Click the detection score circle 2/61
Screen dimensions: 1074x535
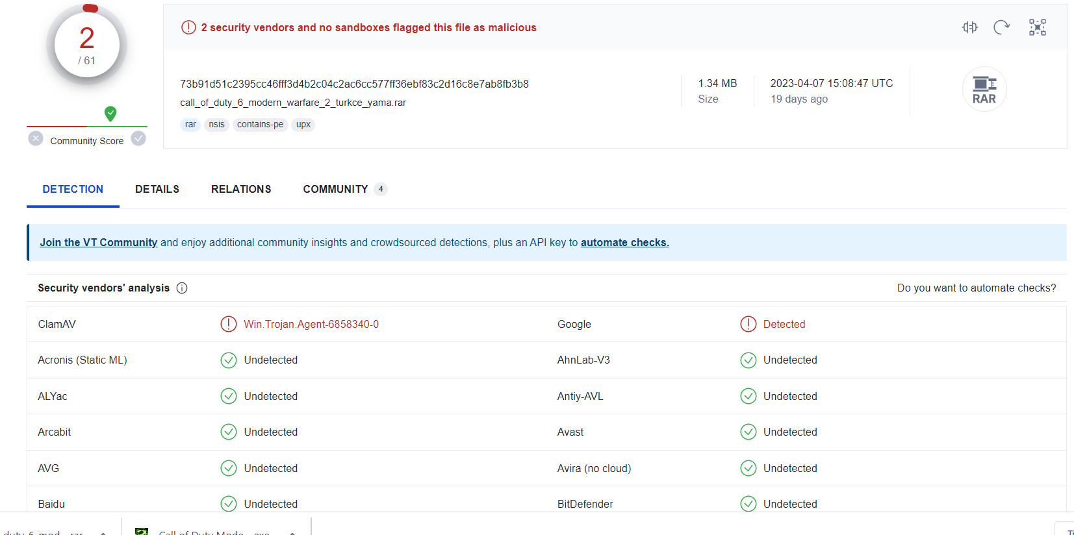click(87, 45)
